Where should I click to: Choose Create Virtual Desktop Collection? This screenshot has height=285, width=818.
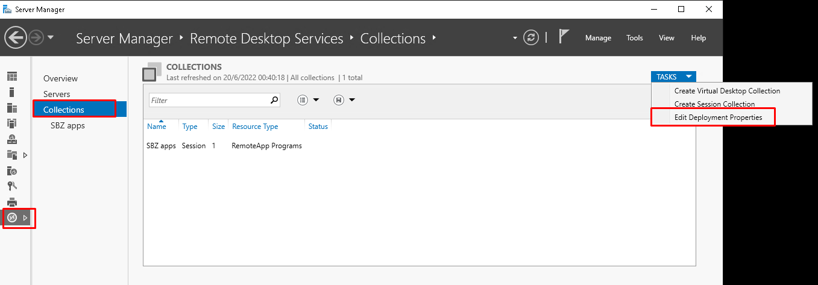727,91
